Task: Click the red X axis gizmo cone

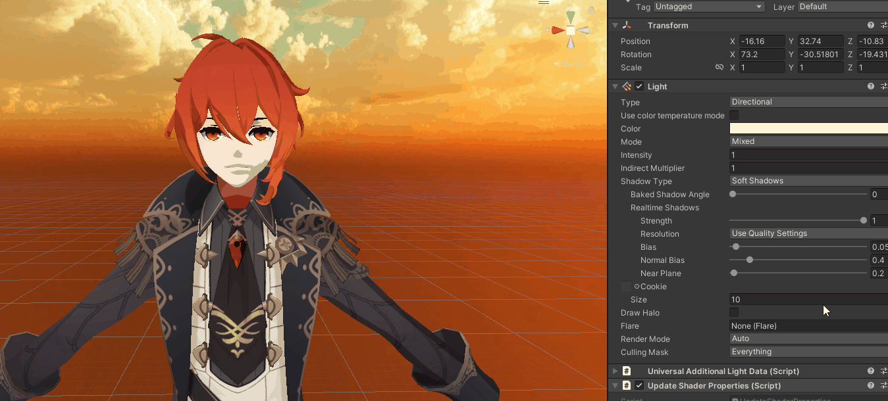Action: pyautogui.click(x=558, y=30)
